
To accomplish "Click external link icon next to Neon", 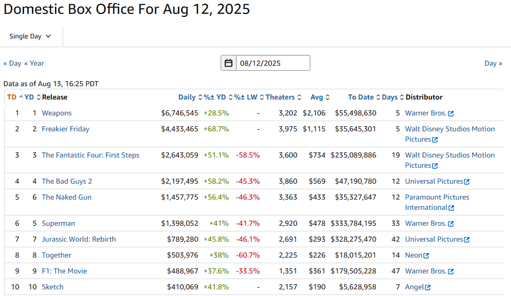I will point(426,255).
